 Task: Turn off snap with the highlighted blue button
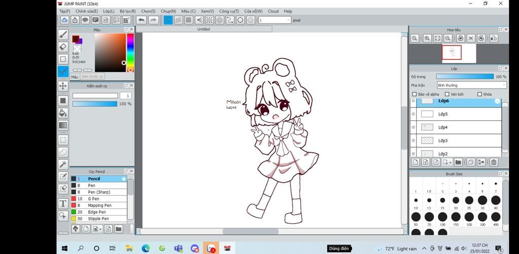coord(168,20)
